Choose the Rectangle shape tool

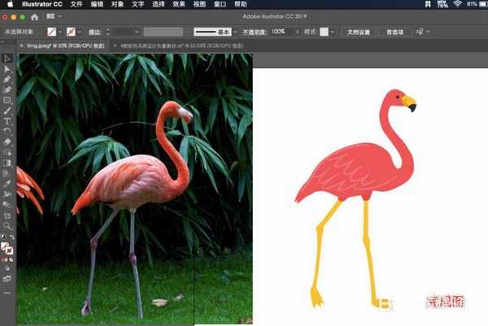pos(7,100)
